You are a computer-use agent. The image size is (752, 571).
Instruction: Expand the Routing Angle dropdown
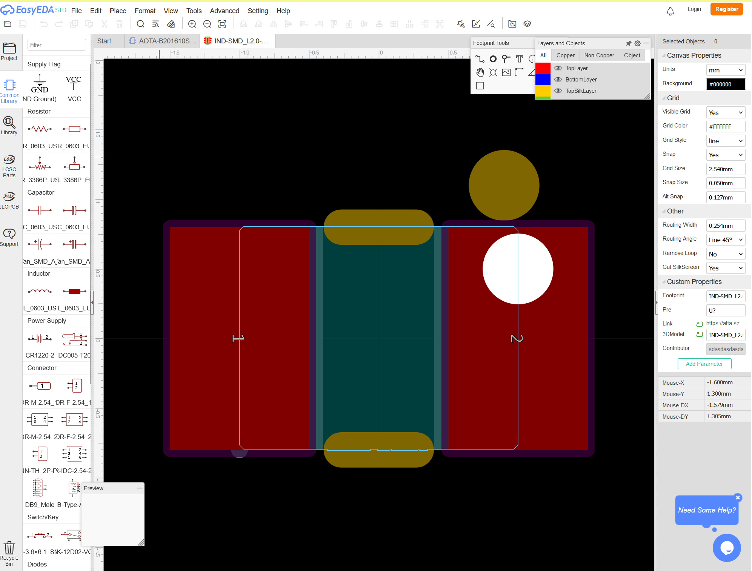coord(725,240)
